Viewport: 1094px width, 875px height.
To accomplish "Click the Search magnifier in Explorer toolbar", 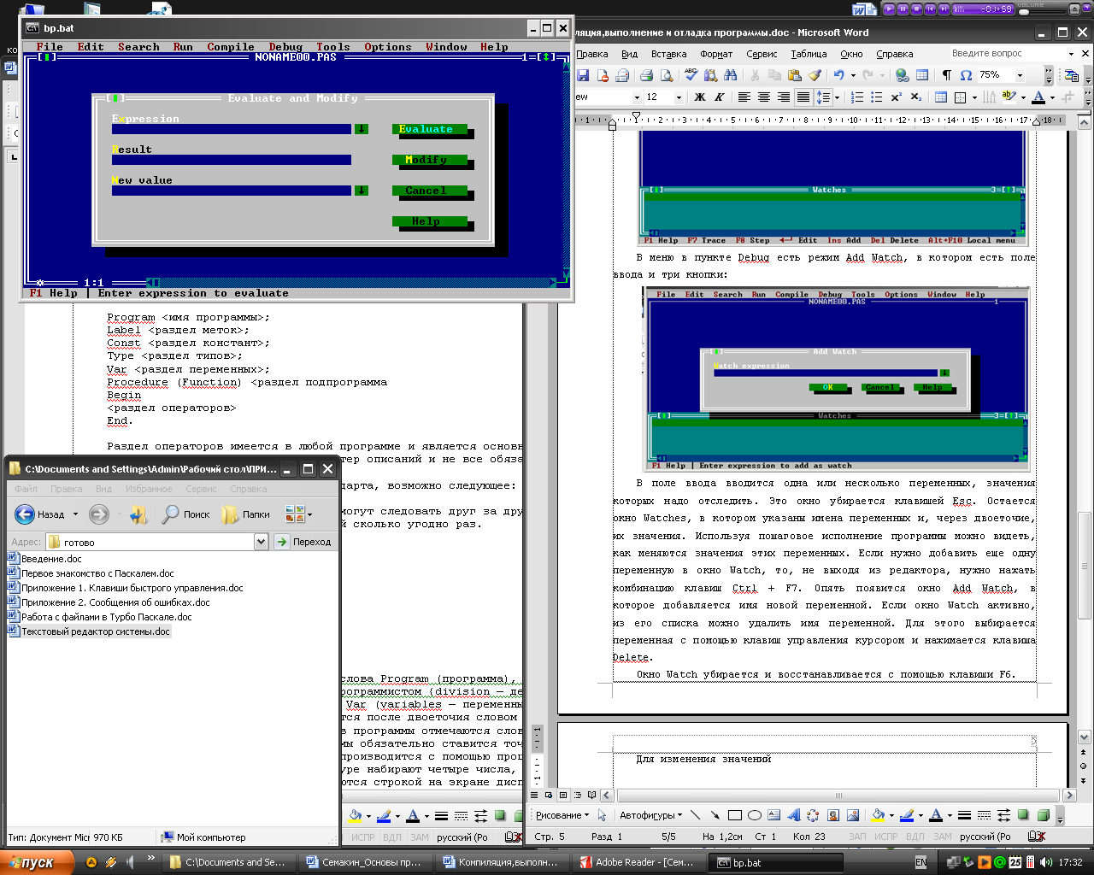I will (x=171, y=514).
